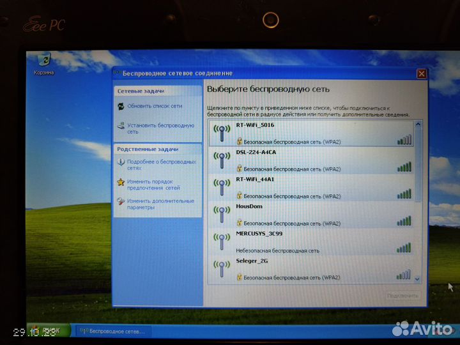Image resolution: width=460 pixels, height=345 pixels.
Task: Open Подробнее о беспроводных сетях link
Action: tap(162, 165)
